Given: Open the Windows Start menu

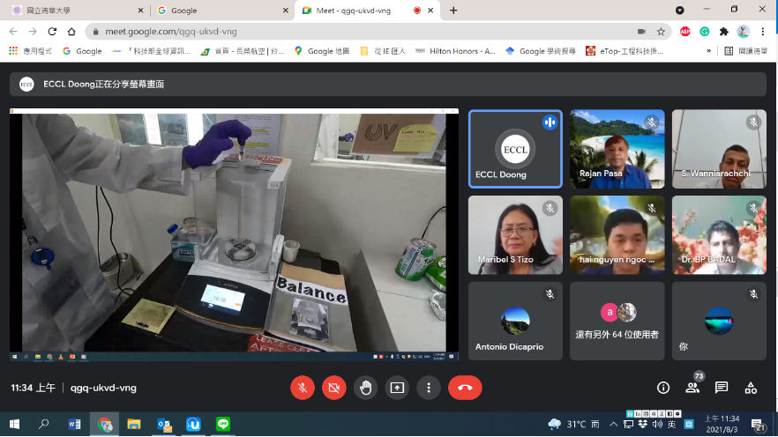Looking at the screenshot, I should [x=14, y=424].
